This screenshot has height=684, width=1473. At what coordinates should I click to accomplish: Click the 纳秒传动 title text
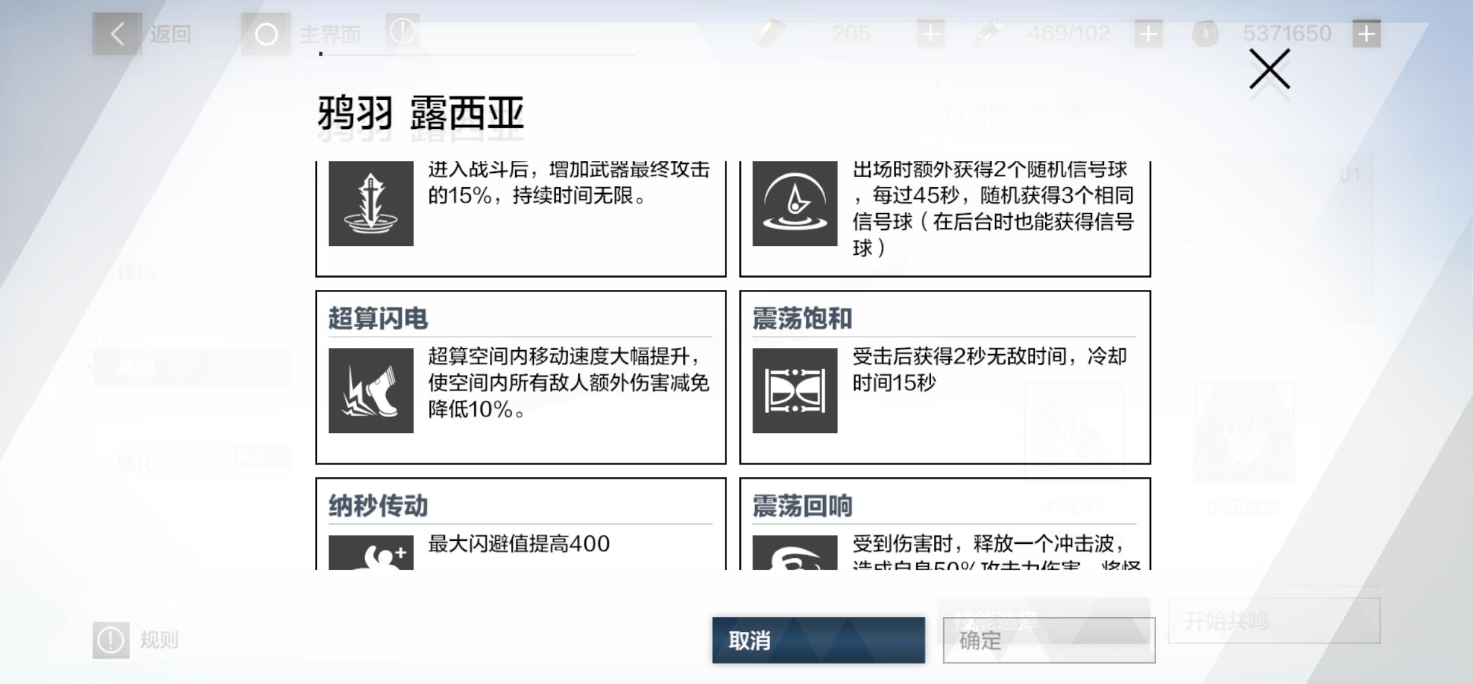tap(378, 506)
